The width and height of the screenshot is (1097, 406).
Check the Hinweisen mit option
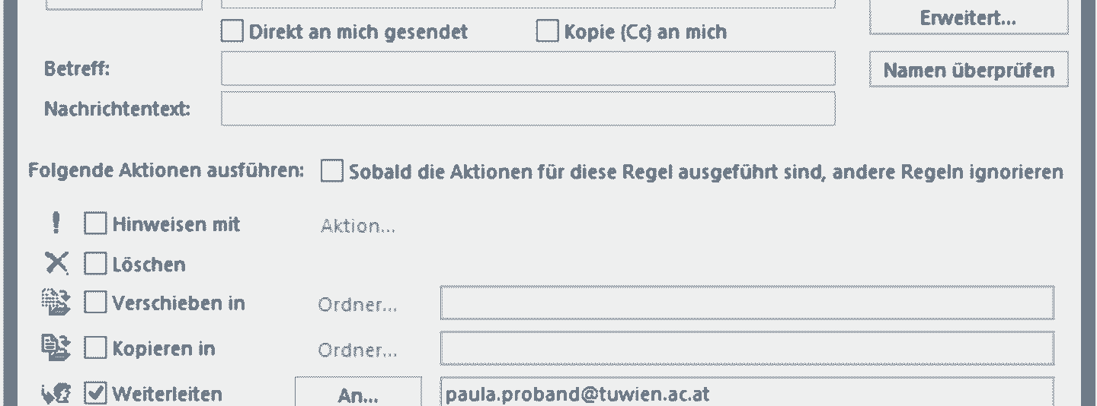(x=95, y=224)
